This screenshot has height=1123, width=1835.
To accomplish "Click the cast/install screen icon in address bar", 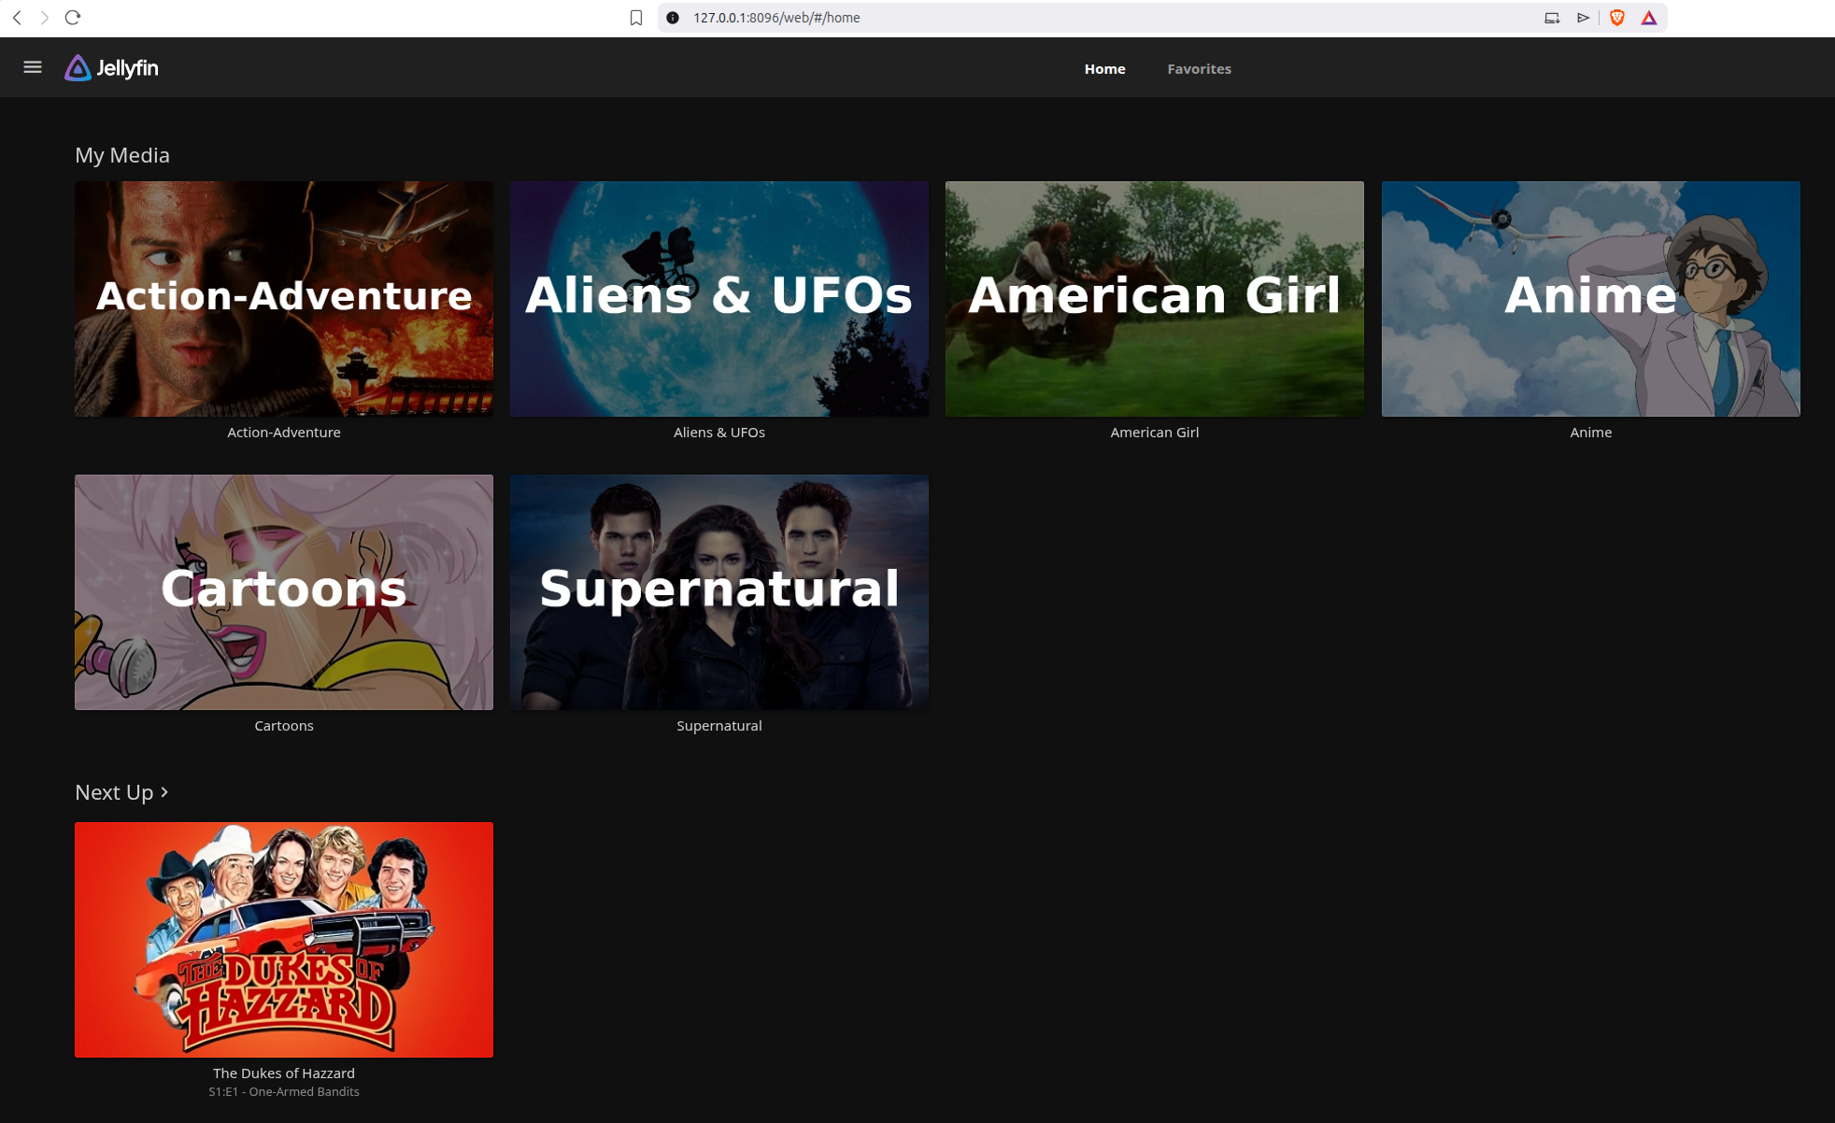I will [1552, 18].
